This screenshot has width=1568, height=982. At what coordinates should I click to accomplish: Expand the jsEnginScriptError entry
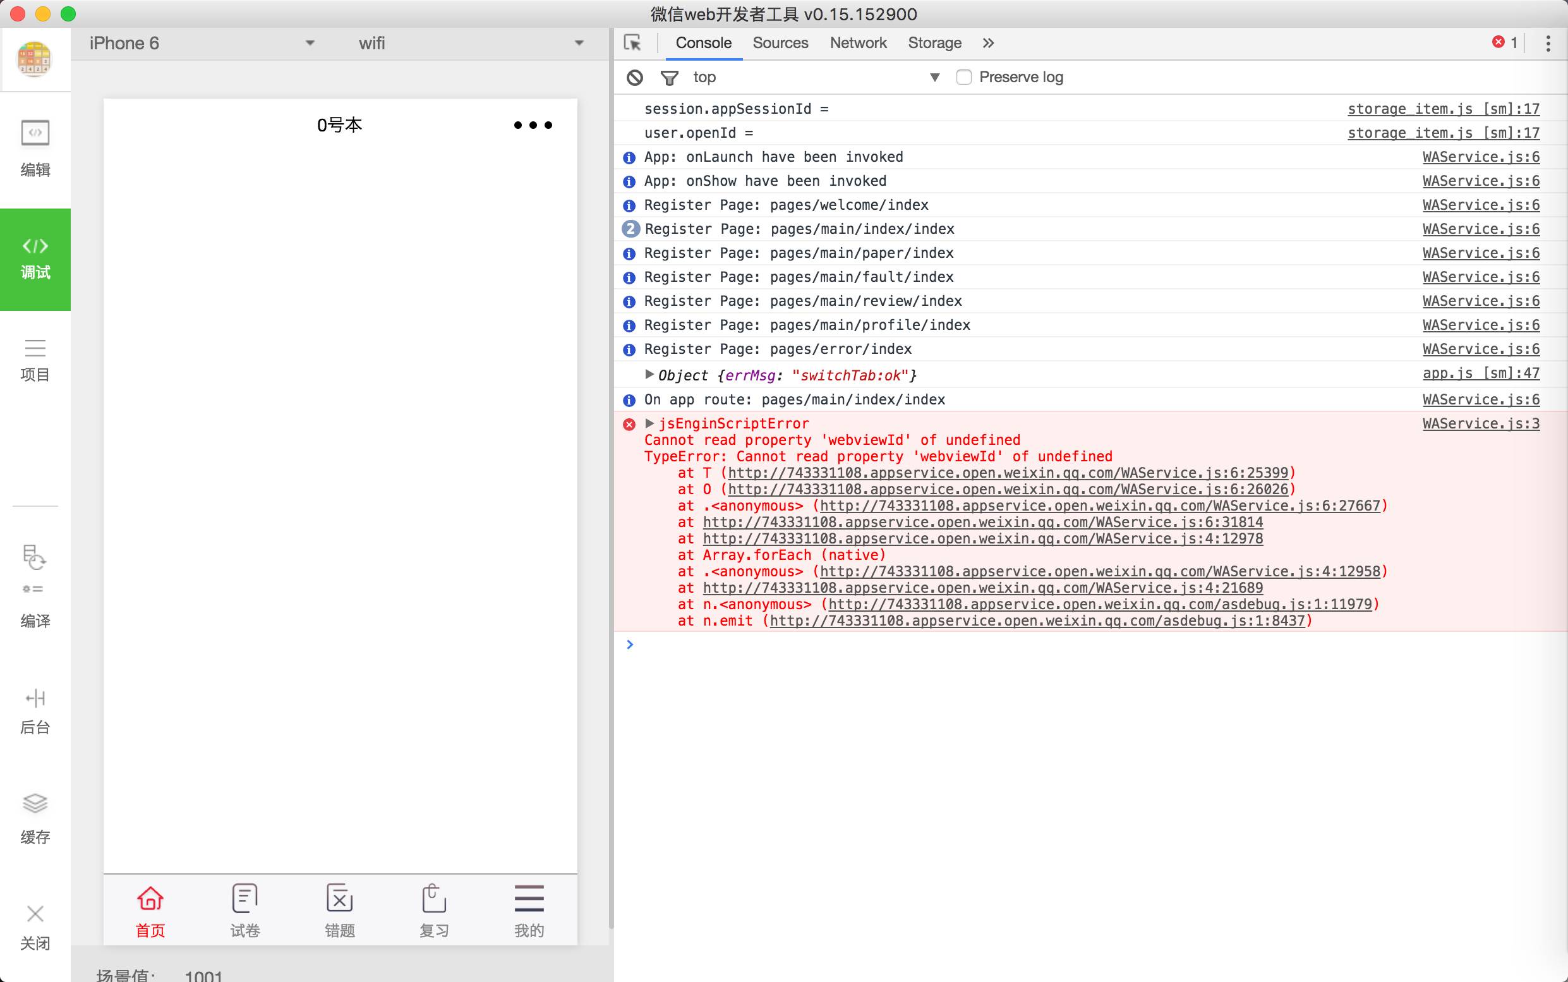click(649, 423)
